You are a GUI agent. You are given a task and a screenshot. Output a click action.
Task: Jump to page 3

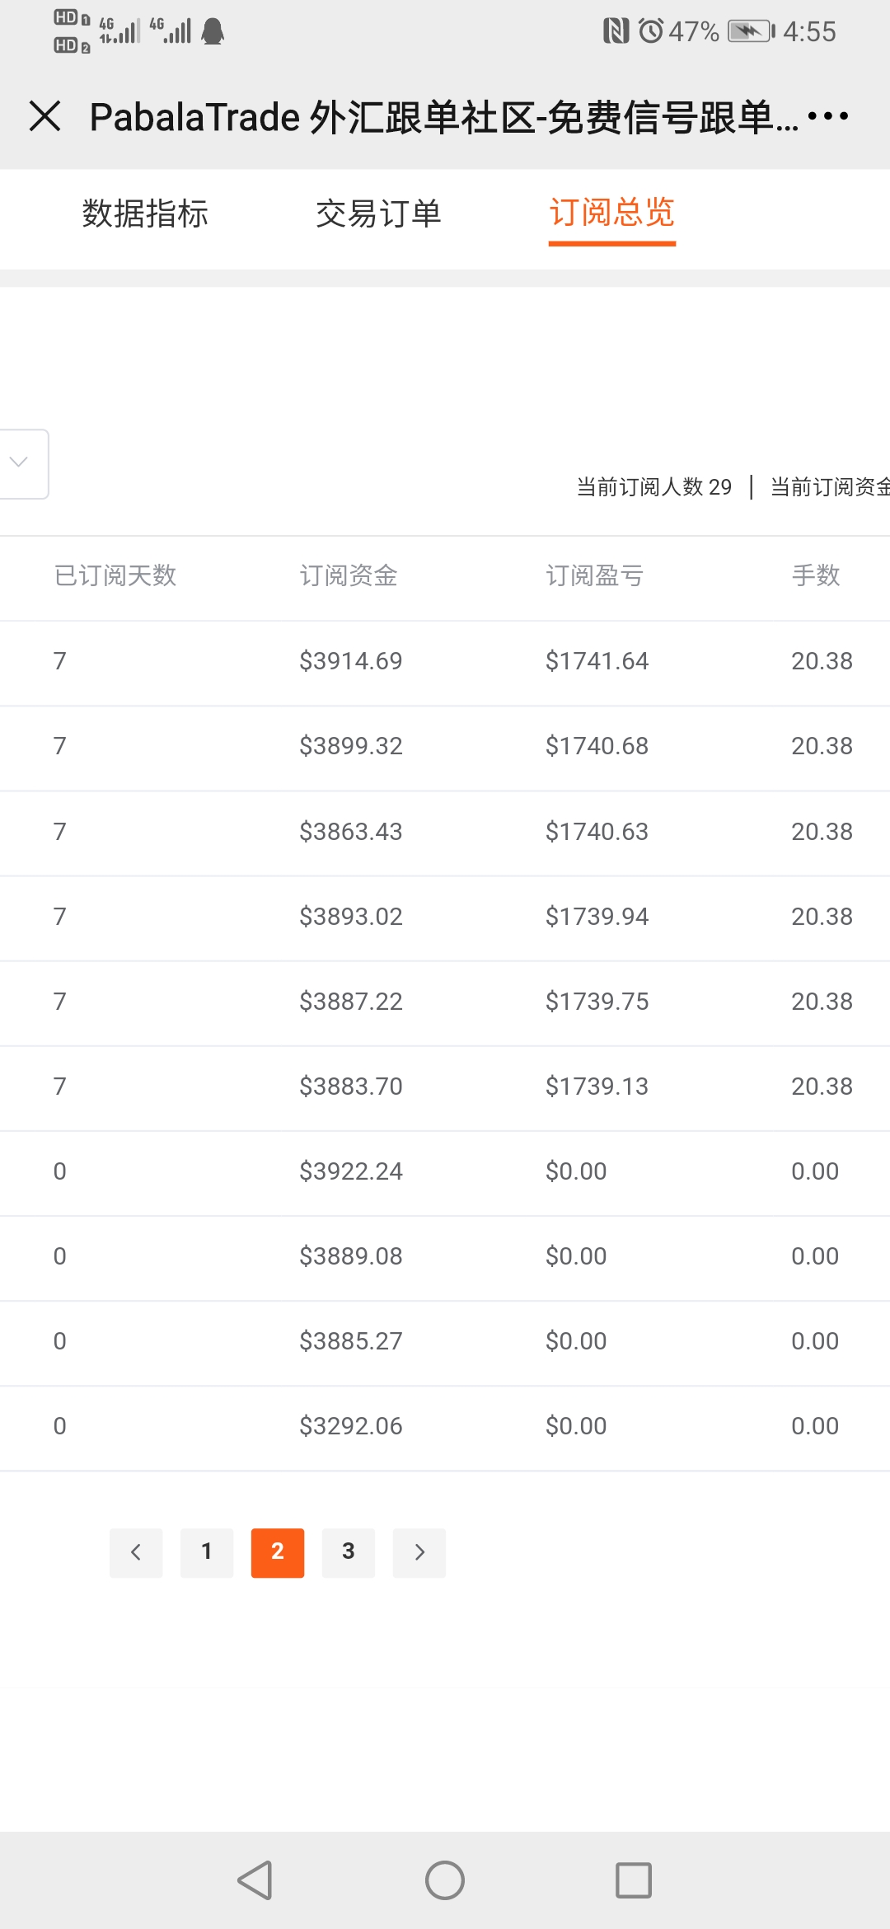click(349, 1553)
